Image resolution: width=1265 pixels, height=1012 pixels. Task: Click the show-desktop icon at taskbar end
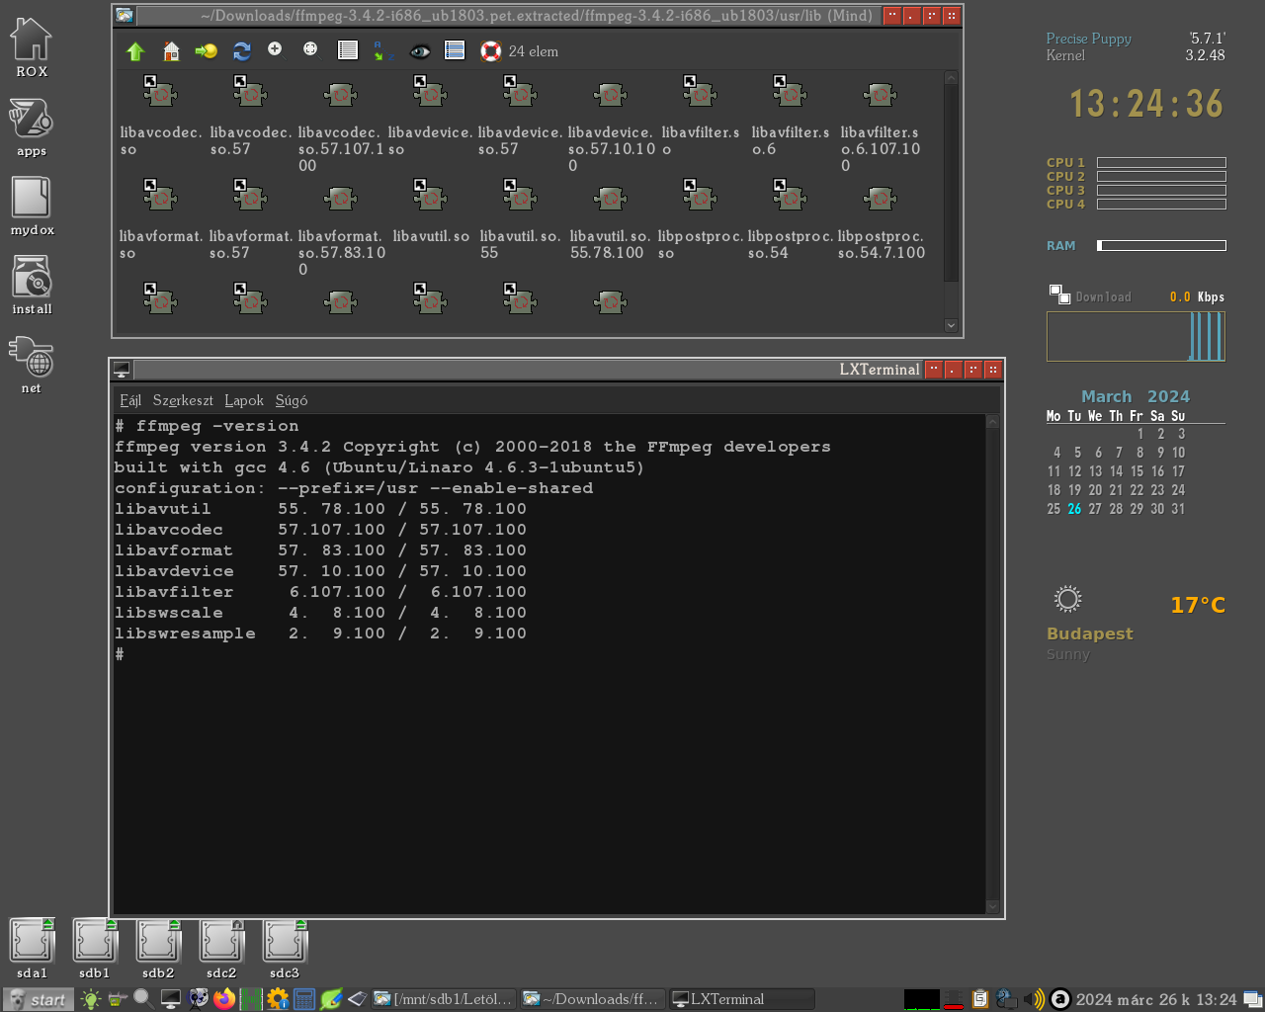click(x=1252, y=999)
